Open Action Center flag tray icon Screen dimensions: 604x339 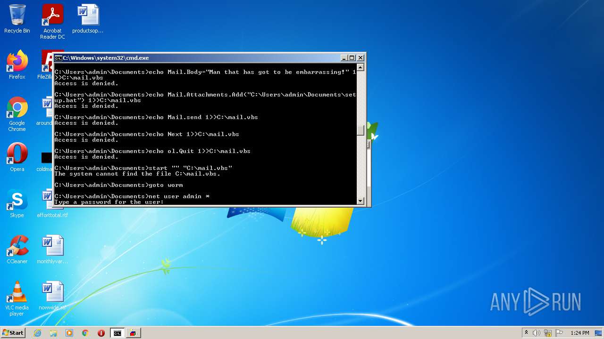tap(559, 333)
